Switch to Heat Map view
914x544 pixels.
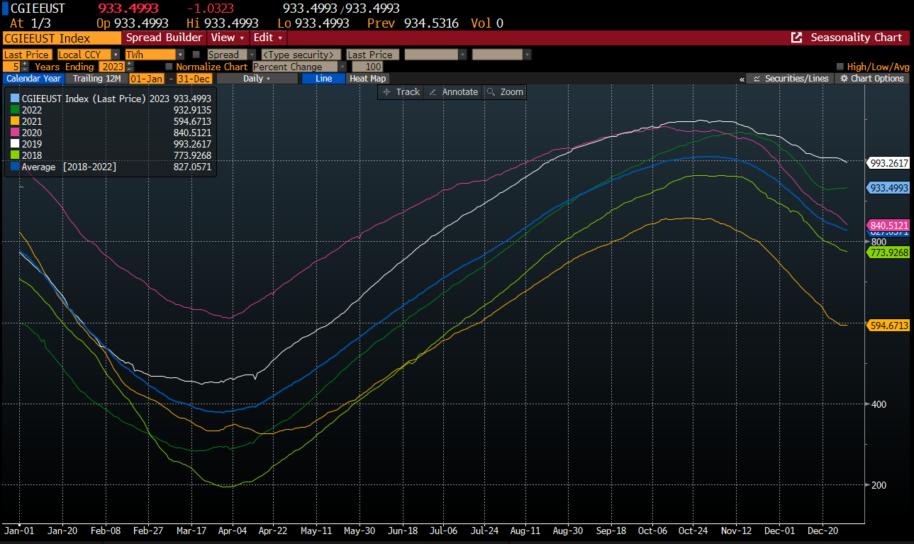367,79
